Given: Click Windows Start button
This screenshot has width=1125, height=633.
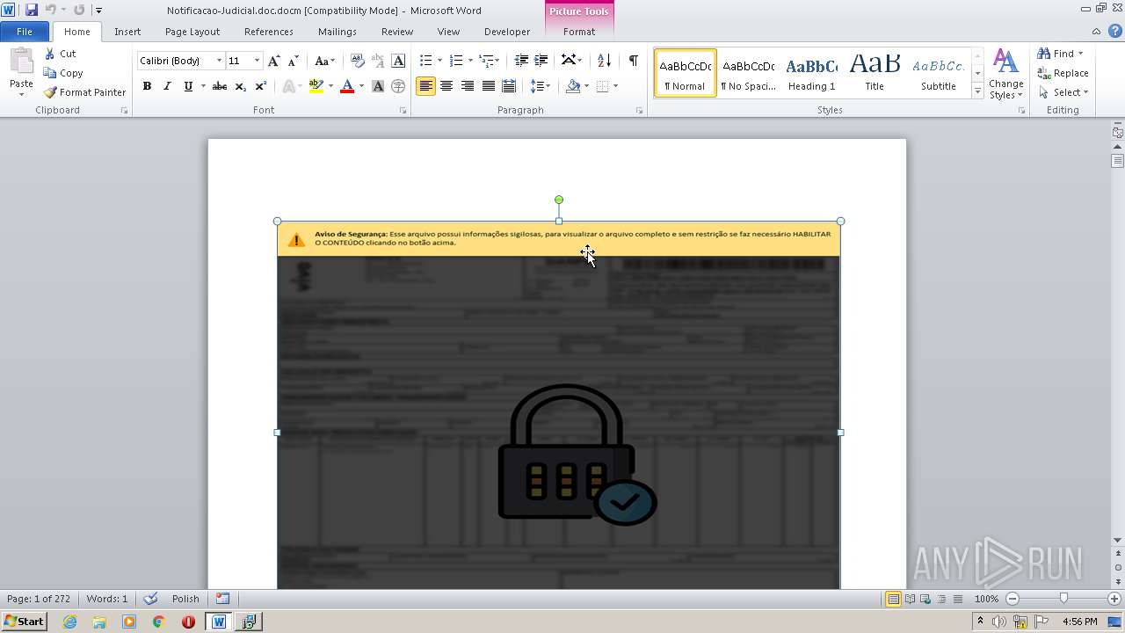Looking at the screenshot, I should (24, 622).
